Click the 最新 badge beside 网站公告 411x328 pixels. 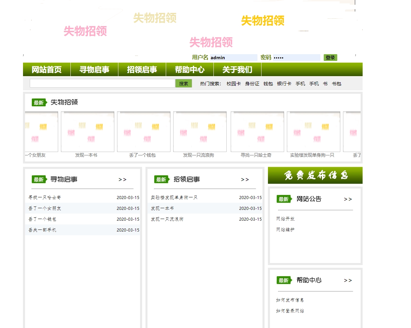283,199
